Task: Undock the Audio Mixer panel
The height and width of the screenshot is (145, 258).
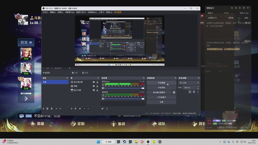Action: (144, 78)
